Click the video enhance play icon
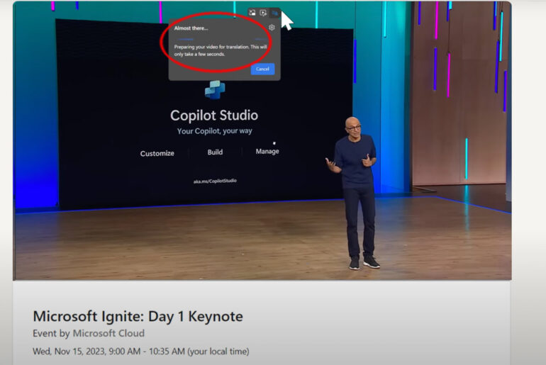Viewport: 546px width, 365px height. click(x=263, y=13)
